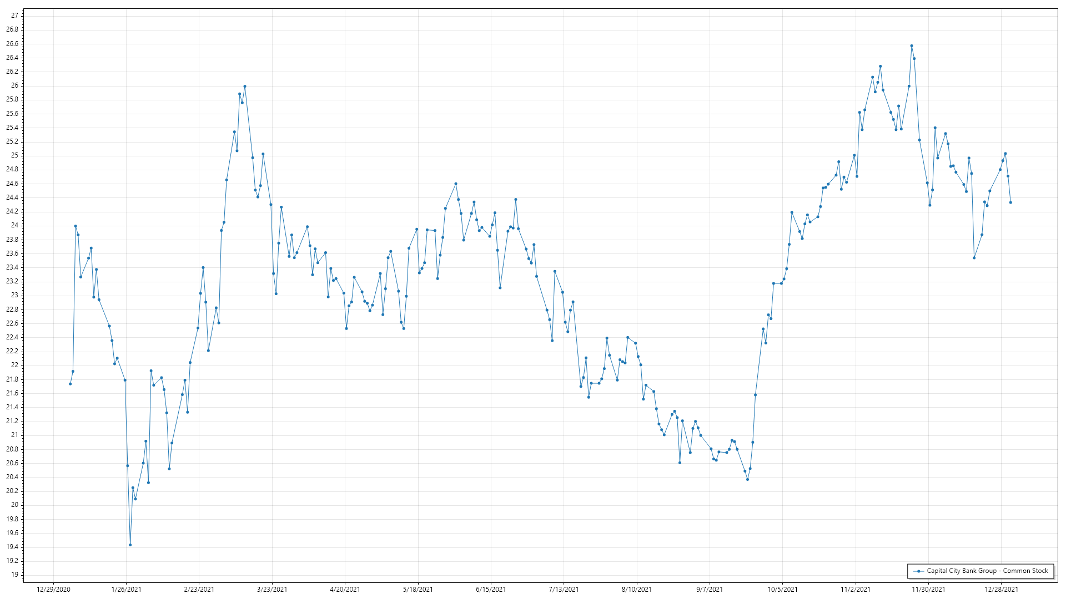Click the 2/23/2021 x-axis date label

(199, 589)
